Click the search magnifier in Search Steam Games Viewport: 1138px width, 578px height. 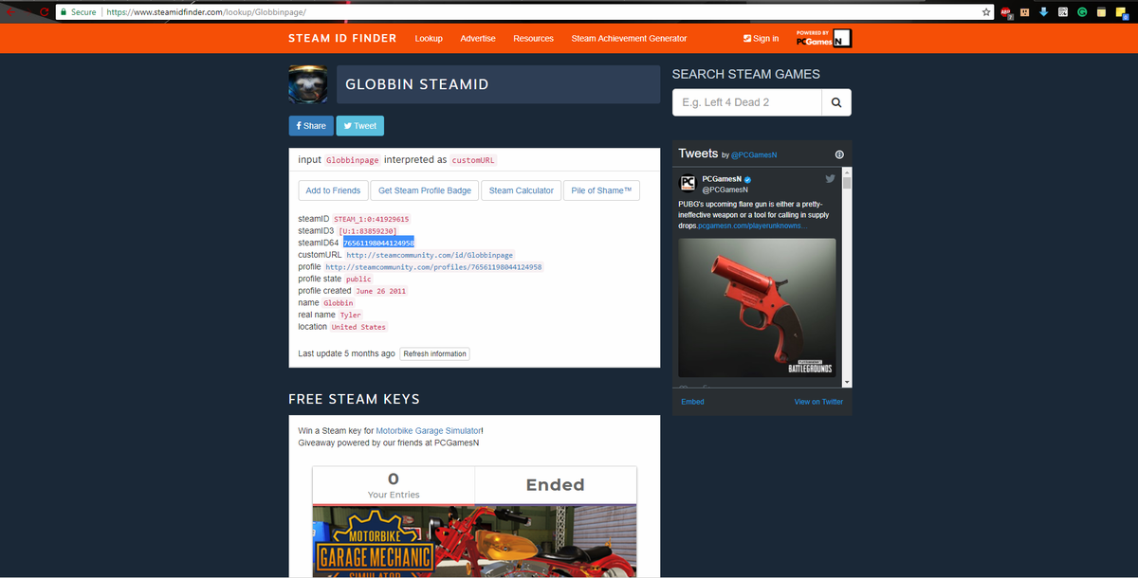pyautogui.click(x=835, y=101)
